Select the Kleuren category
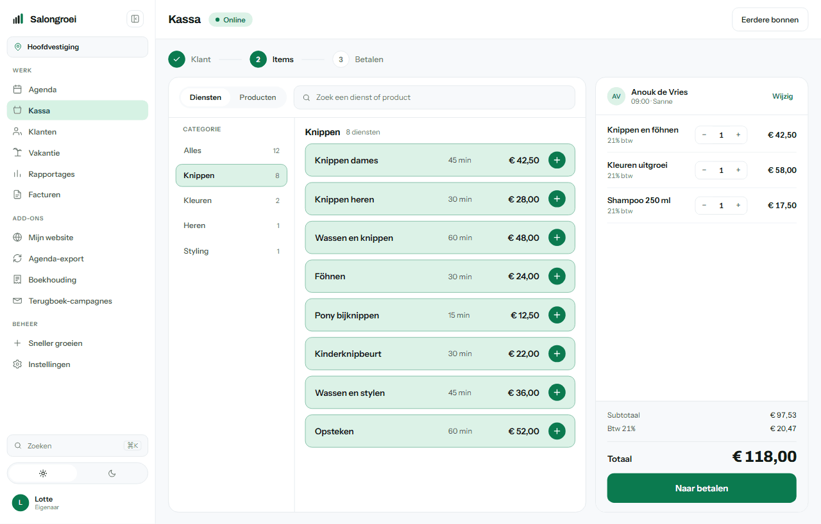Screen dimensions: 821x524 [232, 201]
